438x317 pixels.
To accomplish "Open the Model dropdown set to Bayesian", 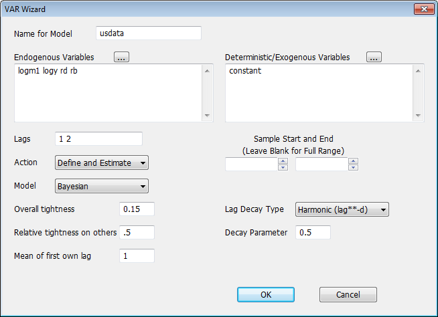I will [101, 187].
